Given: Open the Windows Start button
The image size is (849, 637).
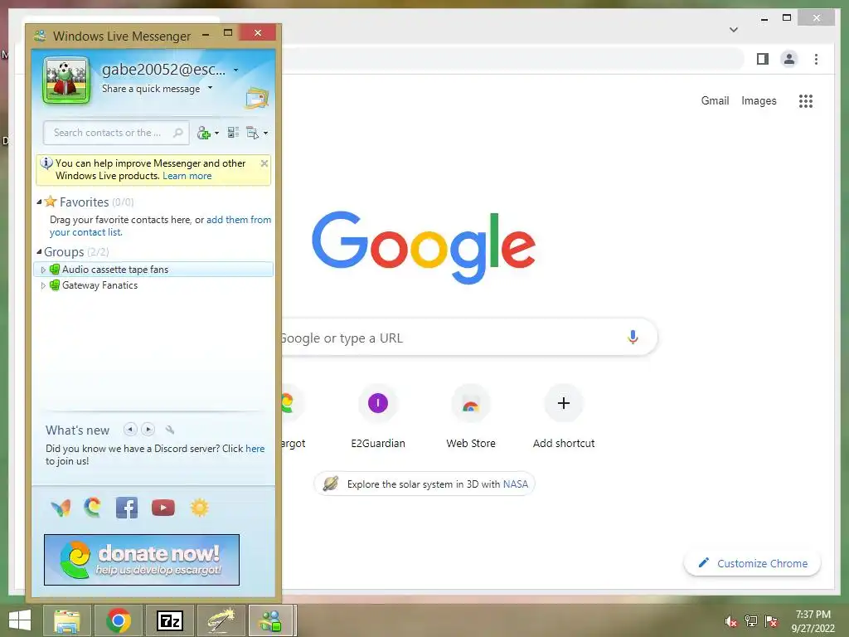Looking at the screenshot, I should pyautogui.click(x=20, y=620).
